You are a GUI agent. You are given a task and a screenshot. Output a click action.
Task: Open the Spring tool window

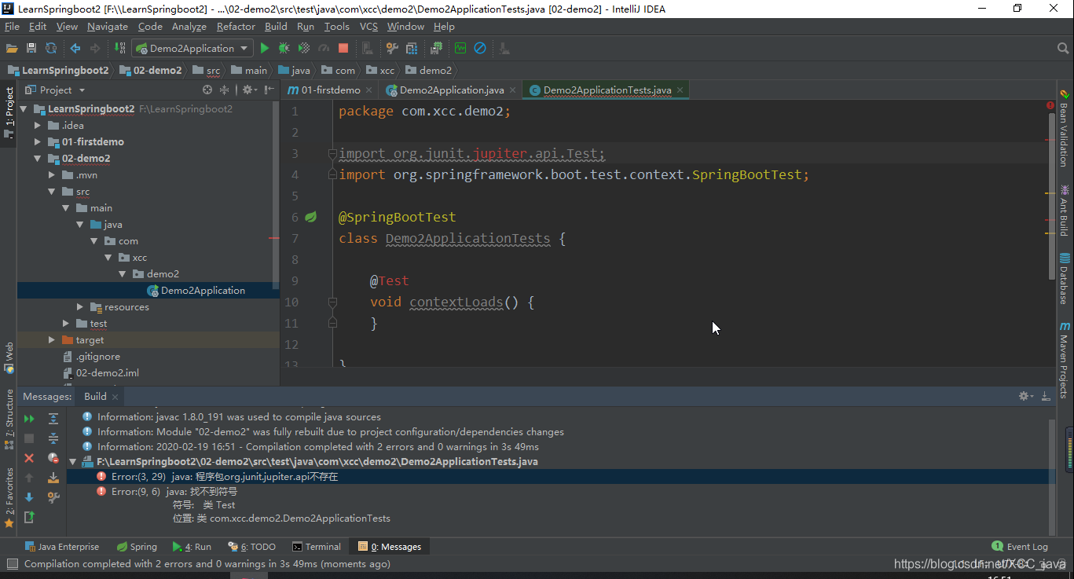tap(137, 547)
